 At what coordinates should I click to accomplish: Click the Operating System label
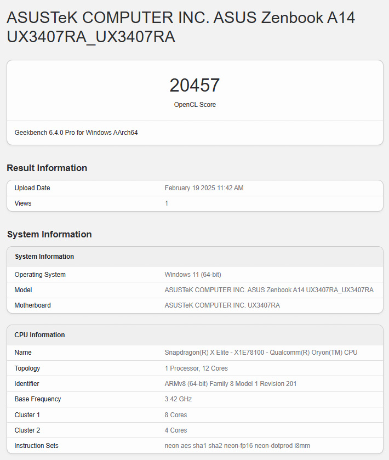40,275
